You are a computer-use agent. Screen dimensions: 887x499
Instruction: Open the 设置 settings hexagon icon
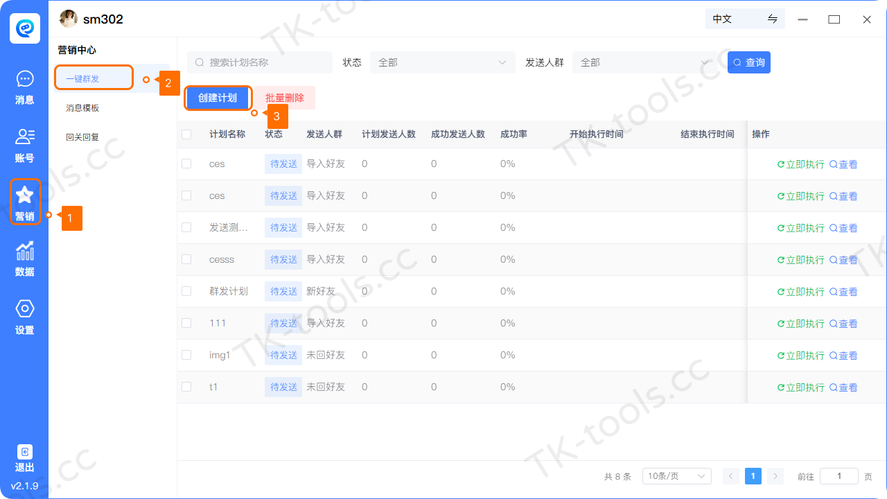24,308
